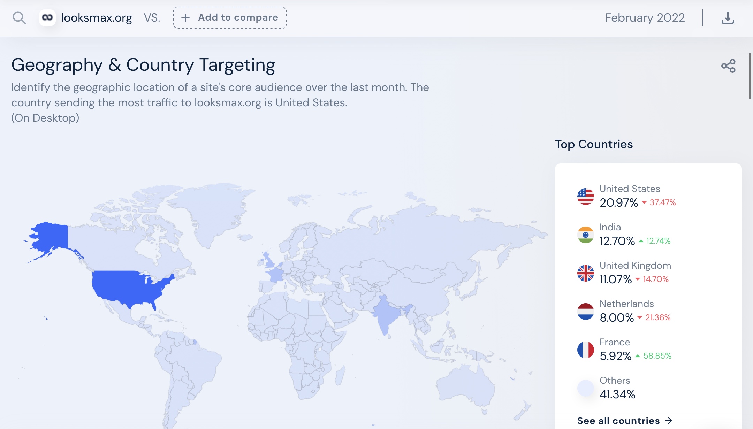Click the 58.85% growth indicator for France
This screenshot has height=429, width=753.
pos(657,356)
